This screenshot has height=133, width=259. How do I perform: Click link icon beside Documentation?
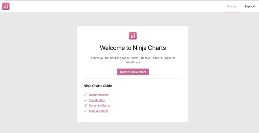click(85, 95)
